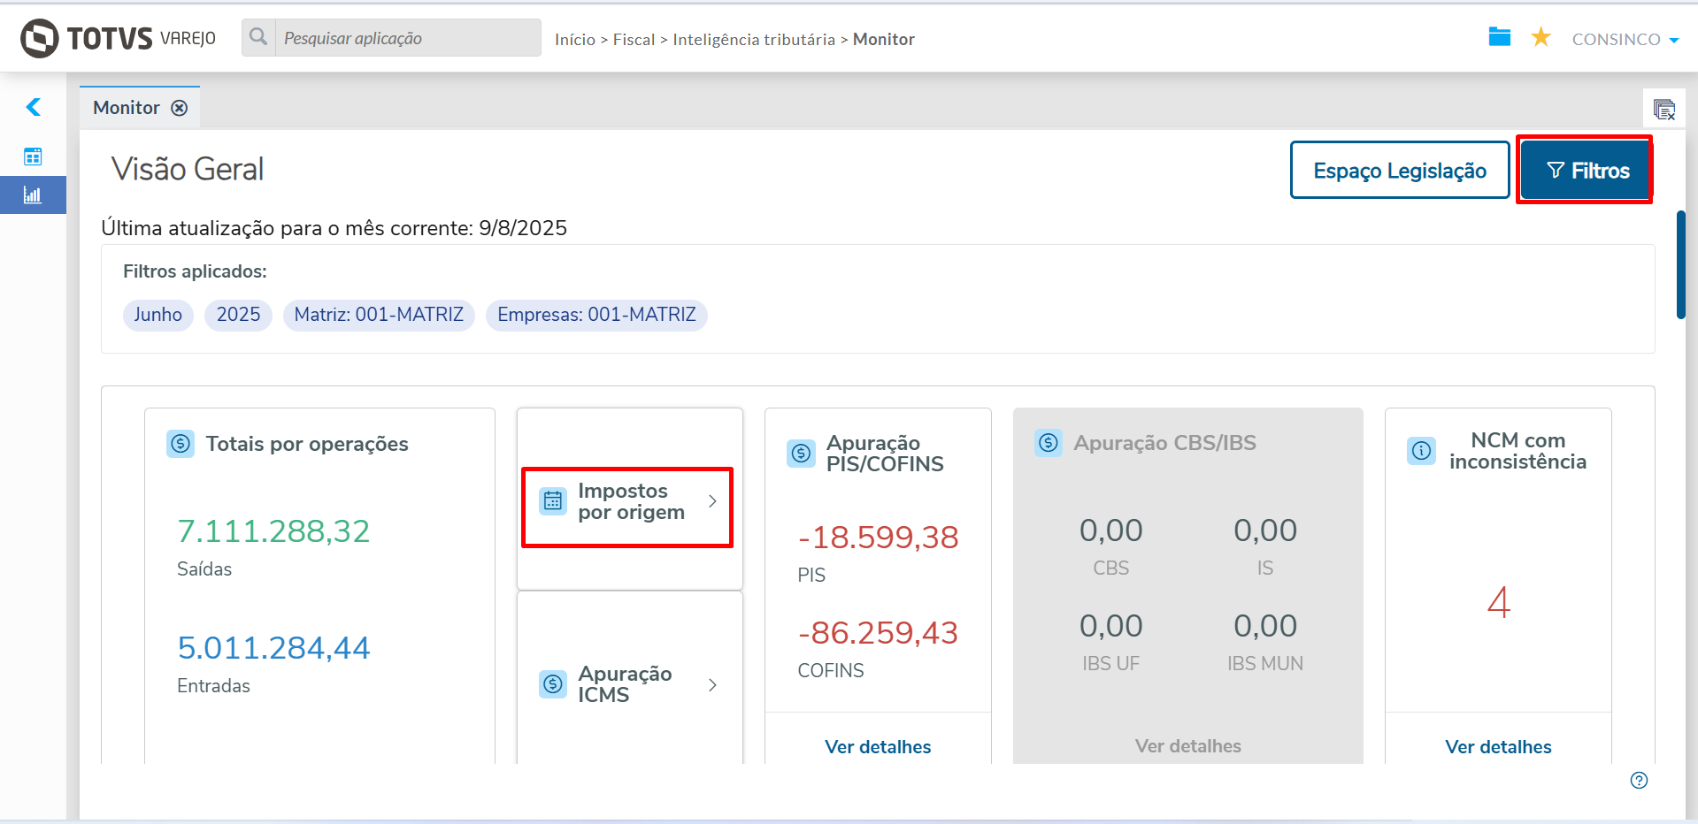Expand Apuração ICMS chevron arrow

point(712,685)
